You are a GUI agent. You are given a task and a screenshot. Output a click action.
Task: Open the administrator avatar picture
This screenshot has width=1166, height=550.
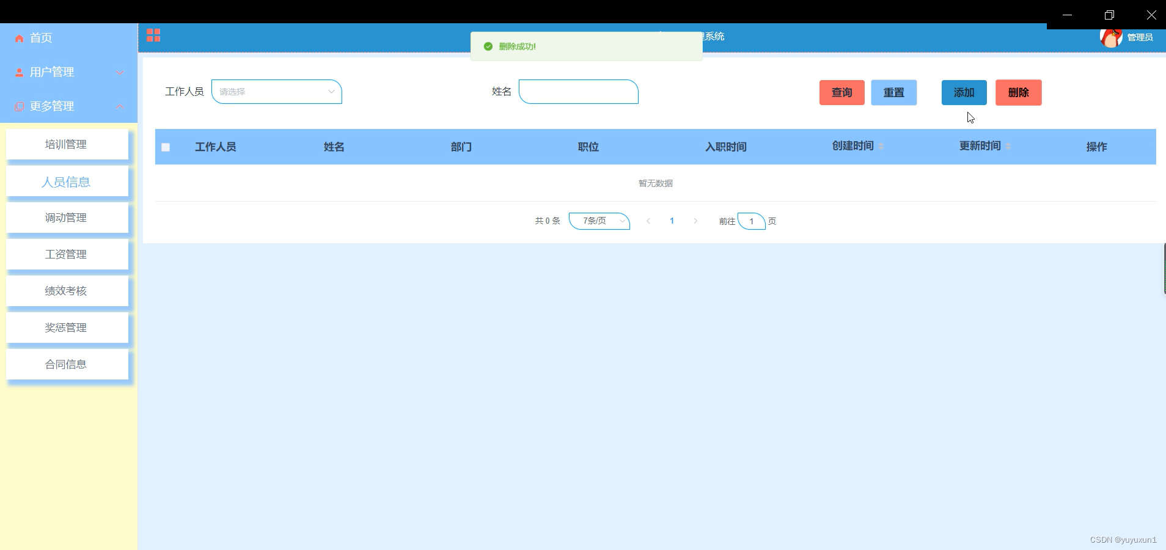pos(1111,37)
